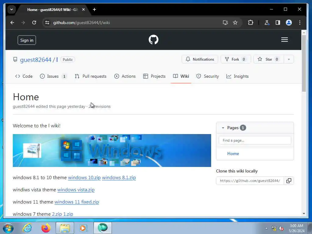Open the Security tab
The height and width of the screenshot is (234, 312).
207,76
